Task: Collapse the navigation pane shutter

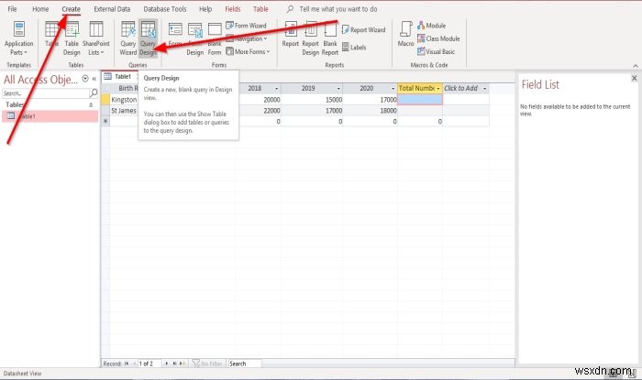Action: pyautogui.click(x=94, y=79)
